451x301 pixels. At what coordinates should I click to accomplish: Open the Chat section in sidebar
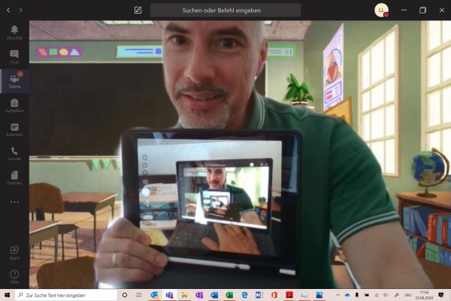point(14,56)
